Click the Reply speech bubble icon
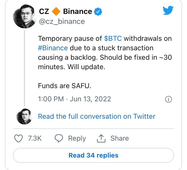The height and width of the screenshot is (170, 187). point(59,138)
